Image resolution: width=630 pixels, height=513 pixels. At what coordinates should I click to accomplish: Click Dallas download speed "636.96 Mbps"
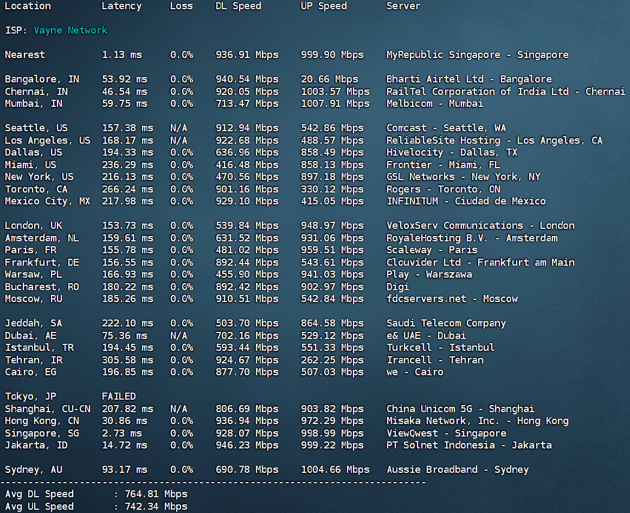click(247, 153)
